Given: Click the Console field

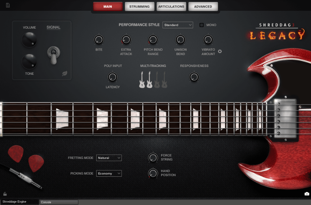Looking at the screenshot, I should coord(59,202).
